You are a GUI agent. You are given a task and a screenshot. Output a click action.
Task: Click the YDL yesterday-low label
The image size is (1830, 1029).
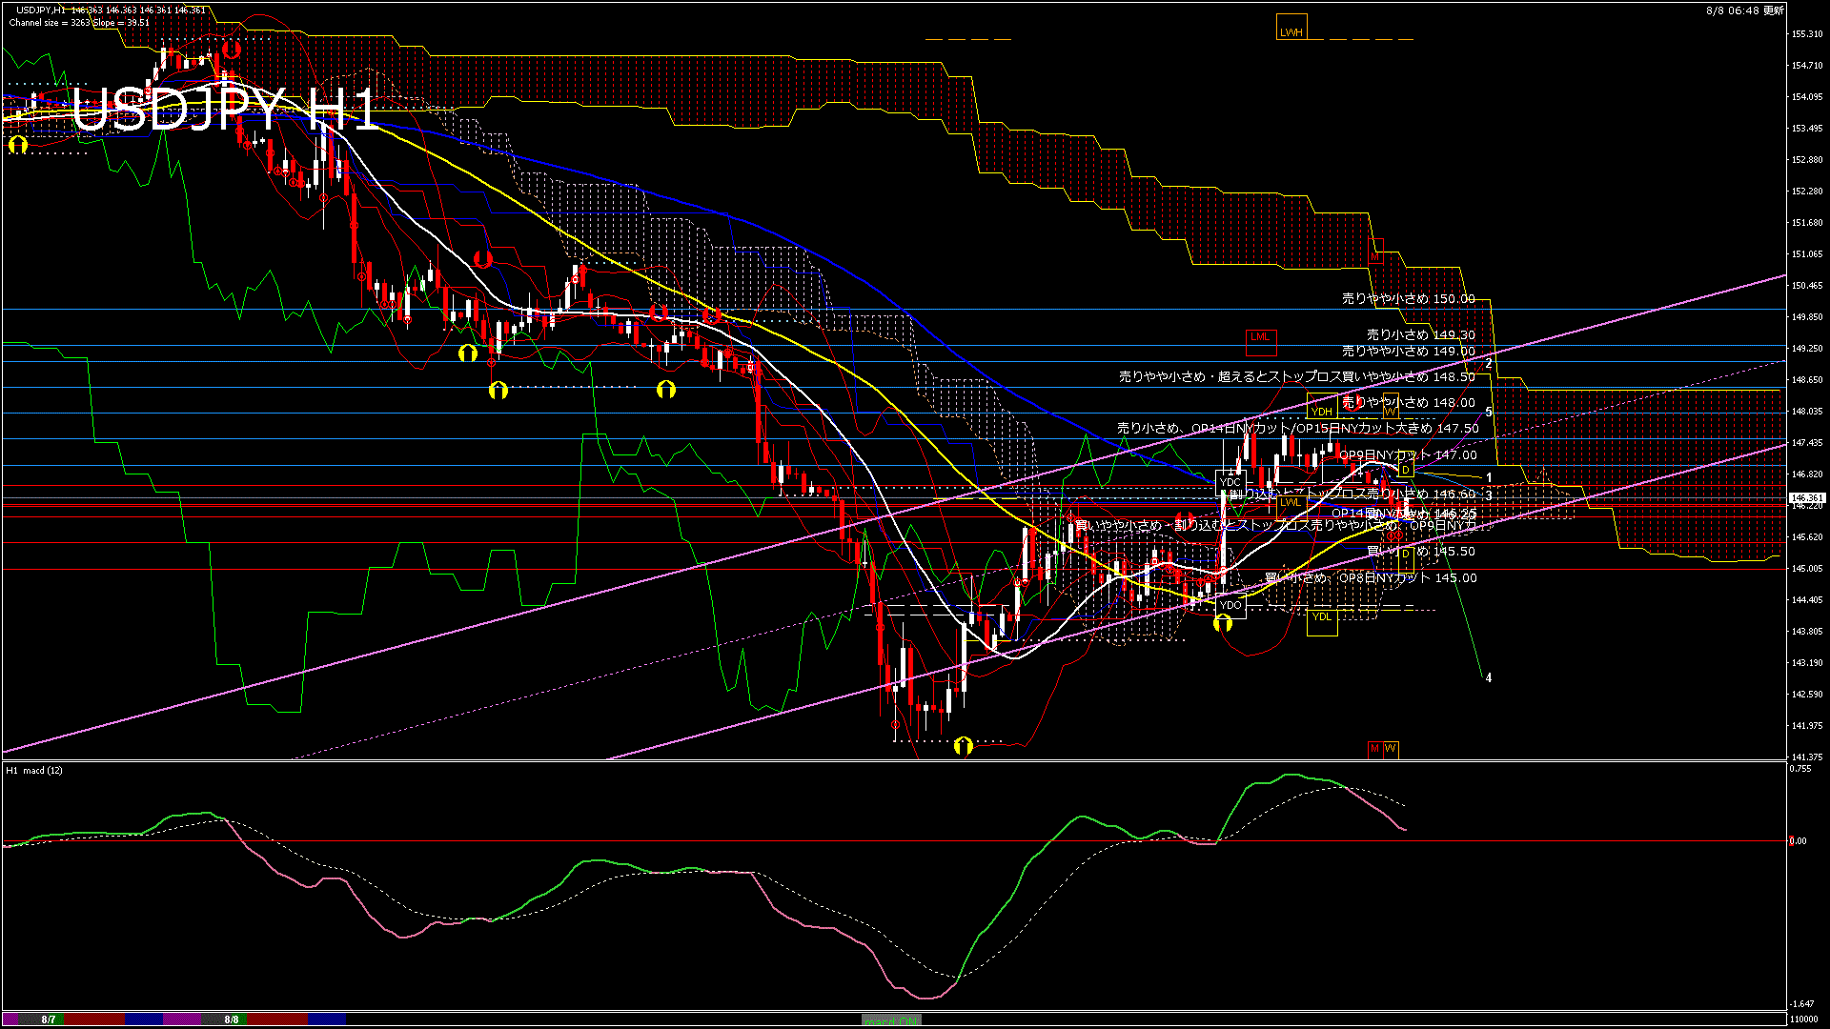(x=1321, y=616)
